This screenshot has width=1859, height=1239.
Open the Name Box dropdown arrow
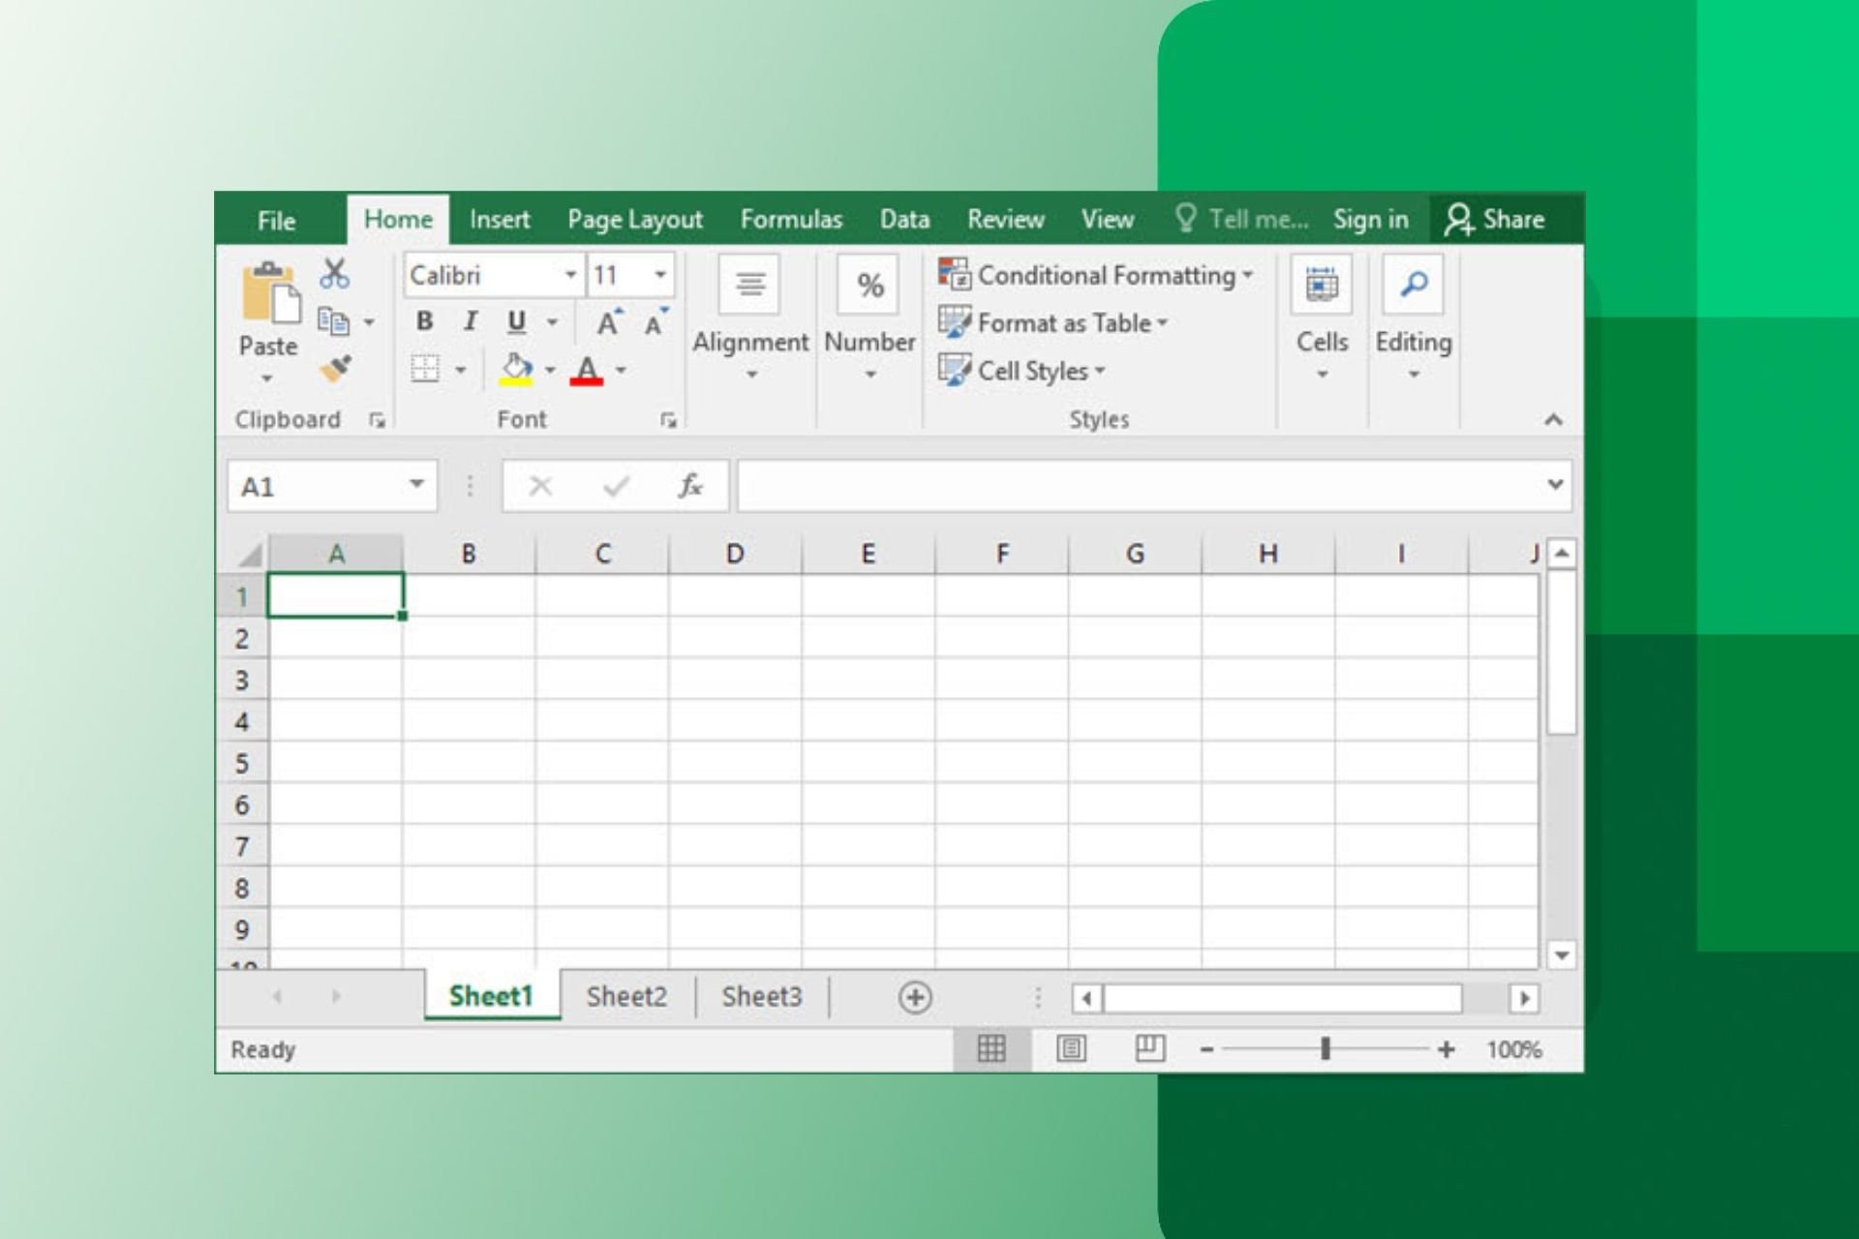pyautogui.click(x=416, y=484)
